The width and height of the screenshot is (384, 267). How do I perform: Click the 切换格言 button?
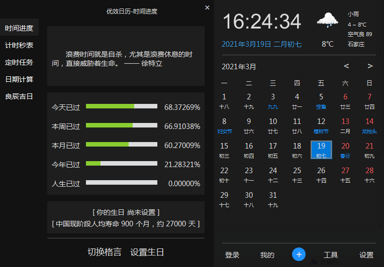pyautogui.click(x=105, y=252)
